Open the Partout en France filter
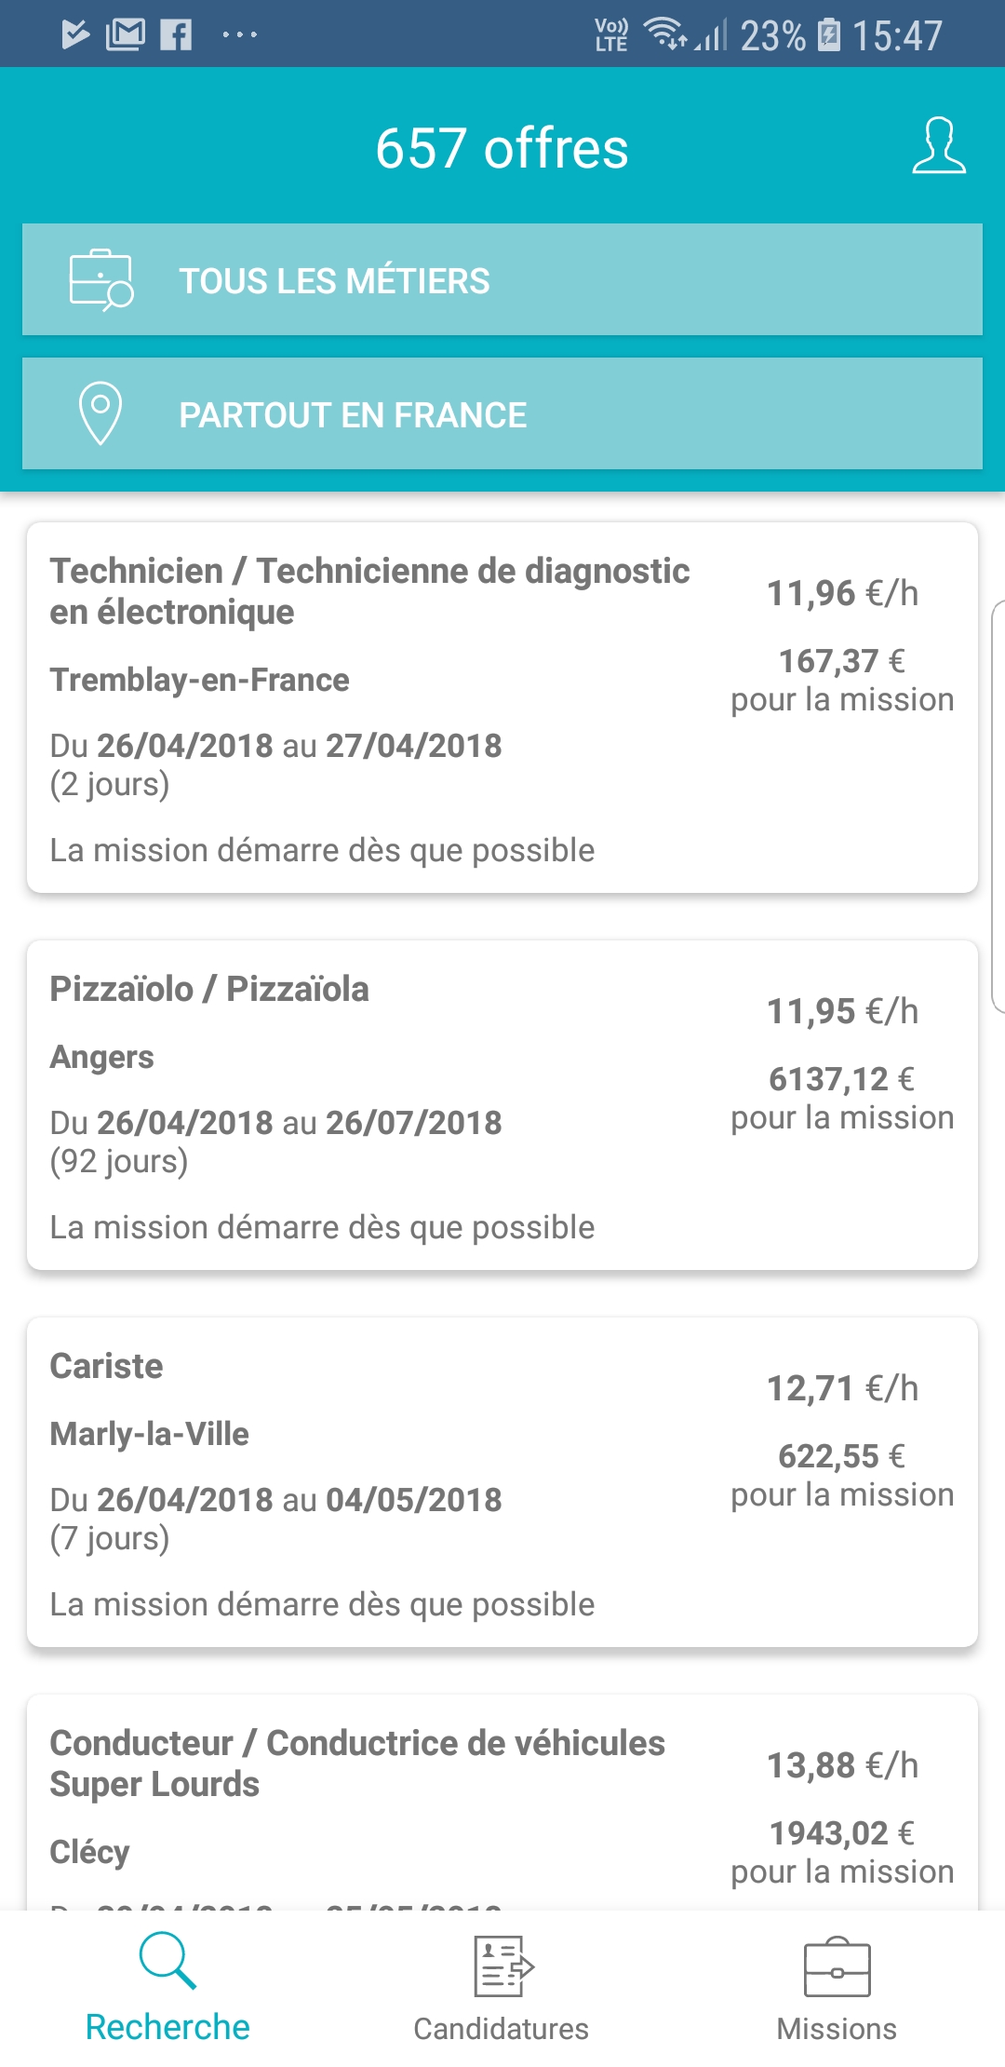The image size is (1005, 2067). (502, 413)
